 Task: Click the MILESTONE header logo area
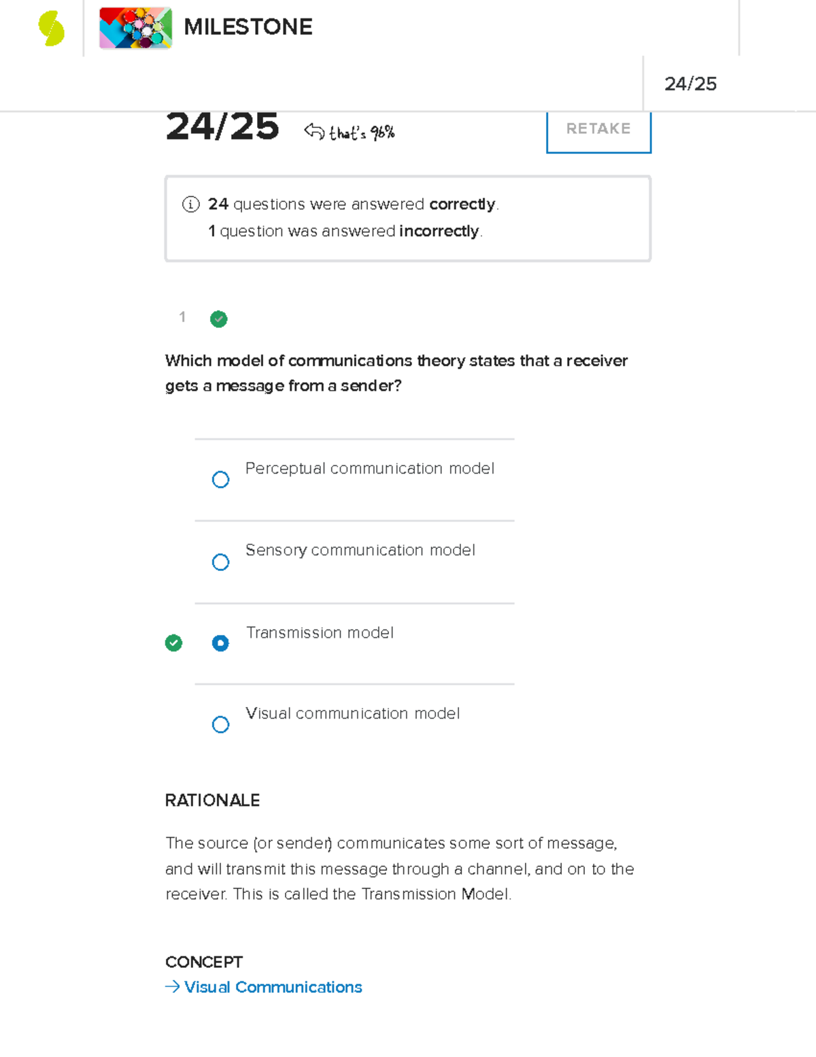[248, 28]
